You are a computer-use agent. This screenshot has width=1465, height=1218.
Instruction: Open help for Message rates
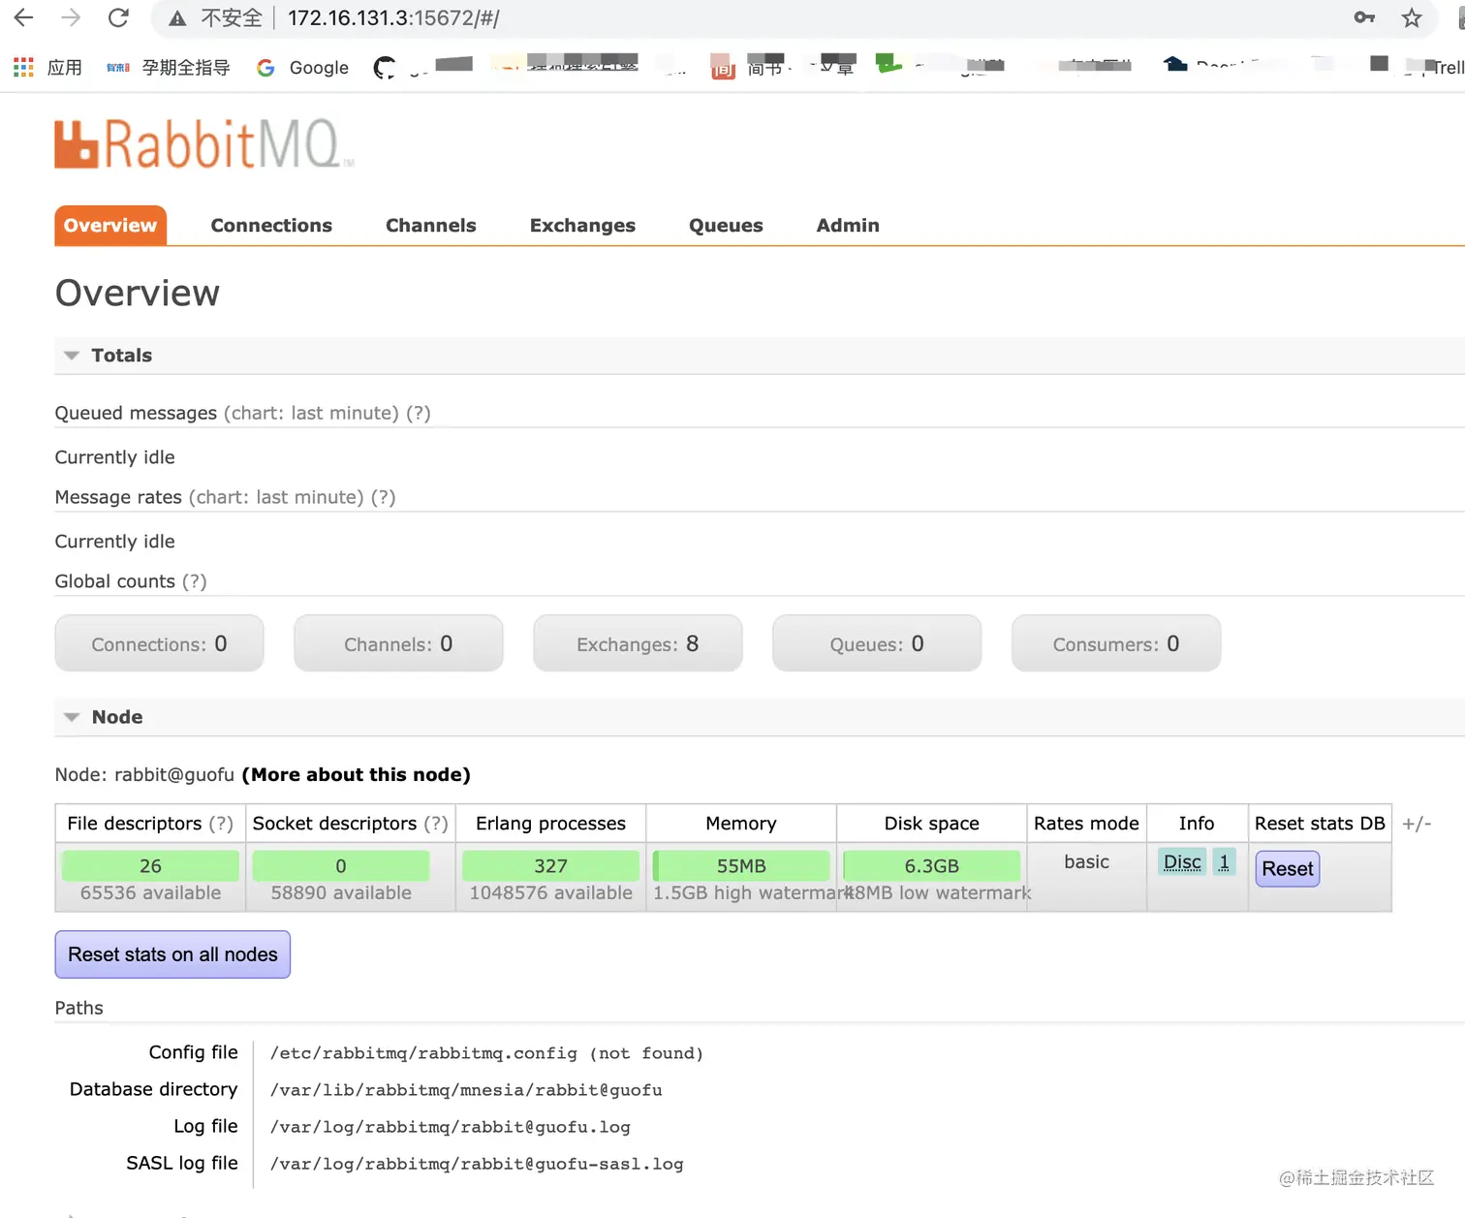click(384, 497)
